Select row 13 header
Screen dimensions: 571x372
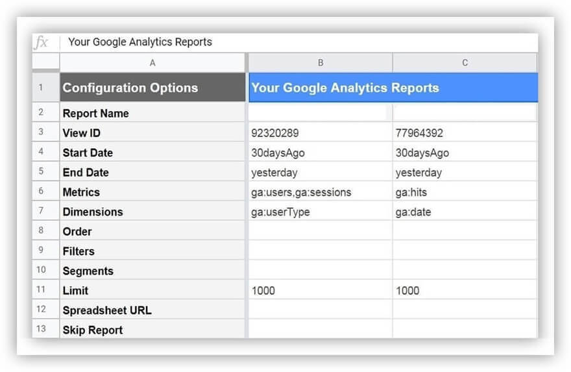(x=46, y=329)
